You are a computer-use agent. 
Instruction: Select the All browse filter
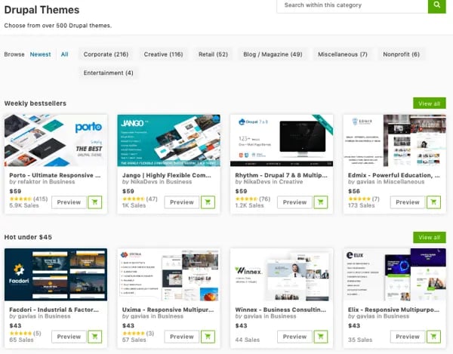(x=65, y=54)
